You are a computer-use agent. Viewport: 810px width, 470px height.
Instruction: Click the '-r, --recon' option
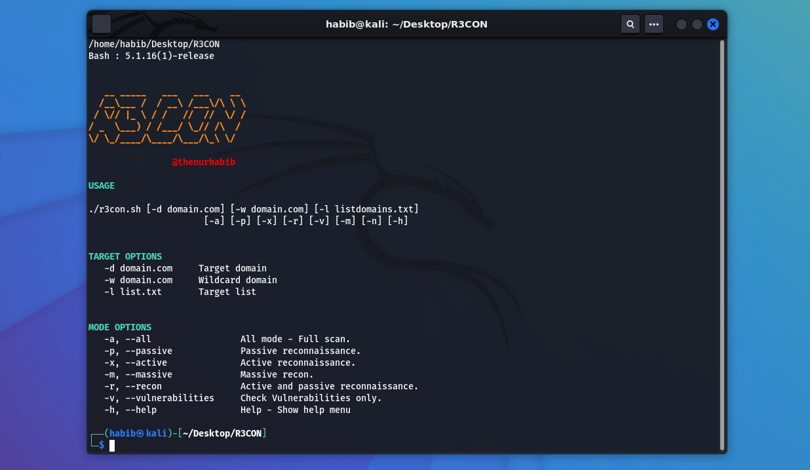pos(133,386)
